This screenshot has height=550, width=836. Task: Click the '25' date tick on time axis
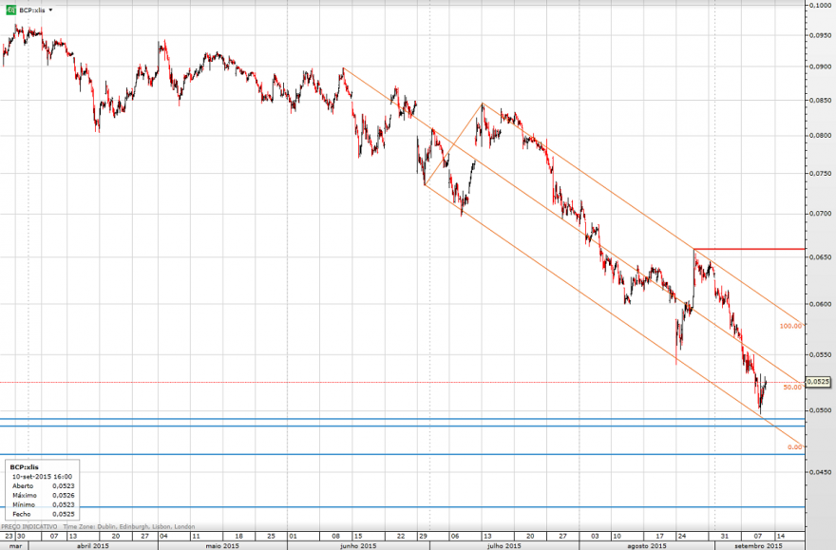271,536
